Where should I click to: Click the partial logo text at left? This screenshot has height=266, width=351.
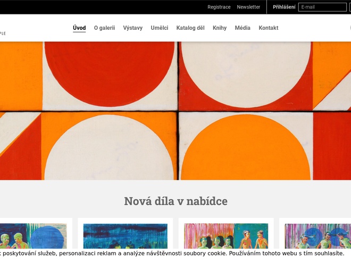tap(3, 34)
